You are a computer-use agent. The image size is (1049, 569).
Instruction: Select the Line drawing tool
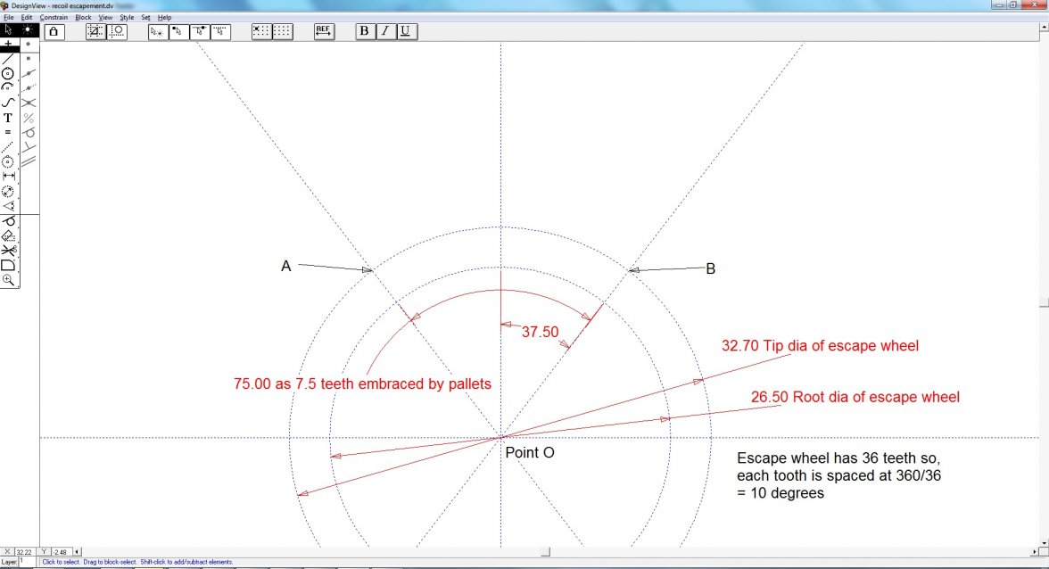point(8,59)
